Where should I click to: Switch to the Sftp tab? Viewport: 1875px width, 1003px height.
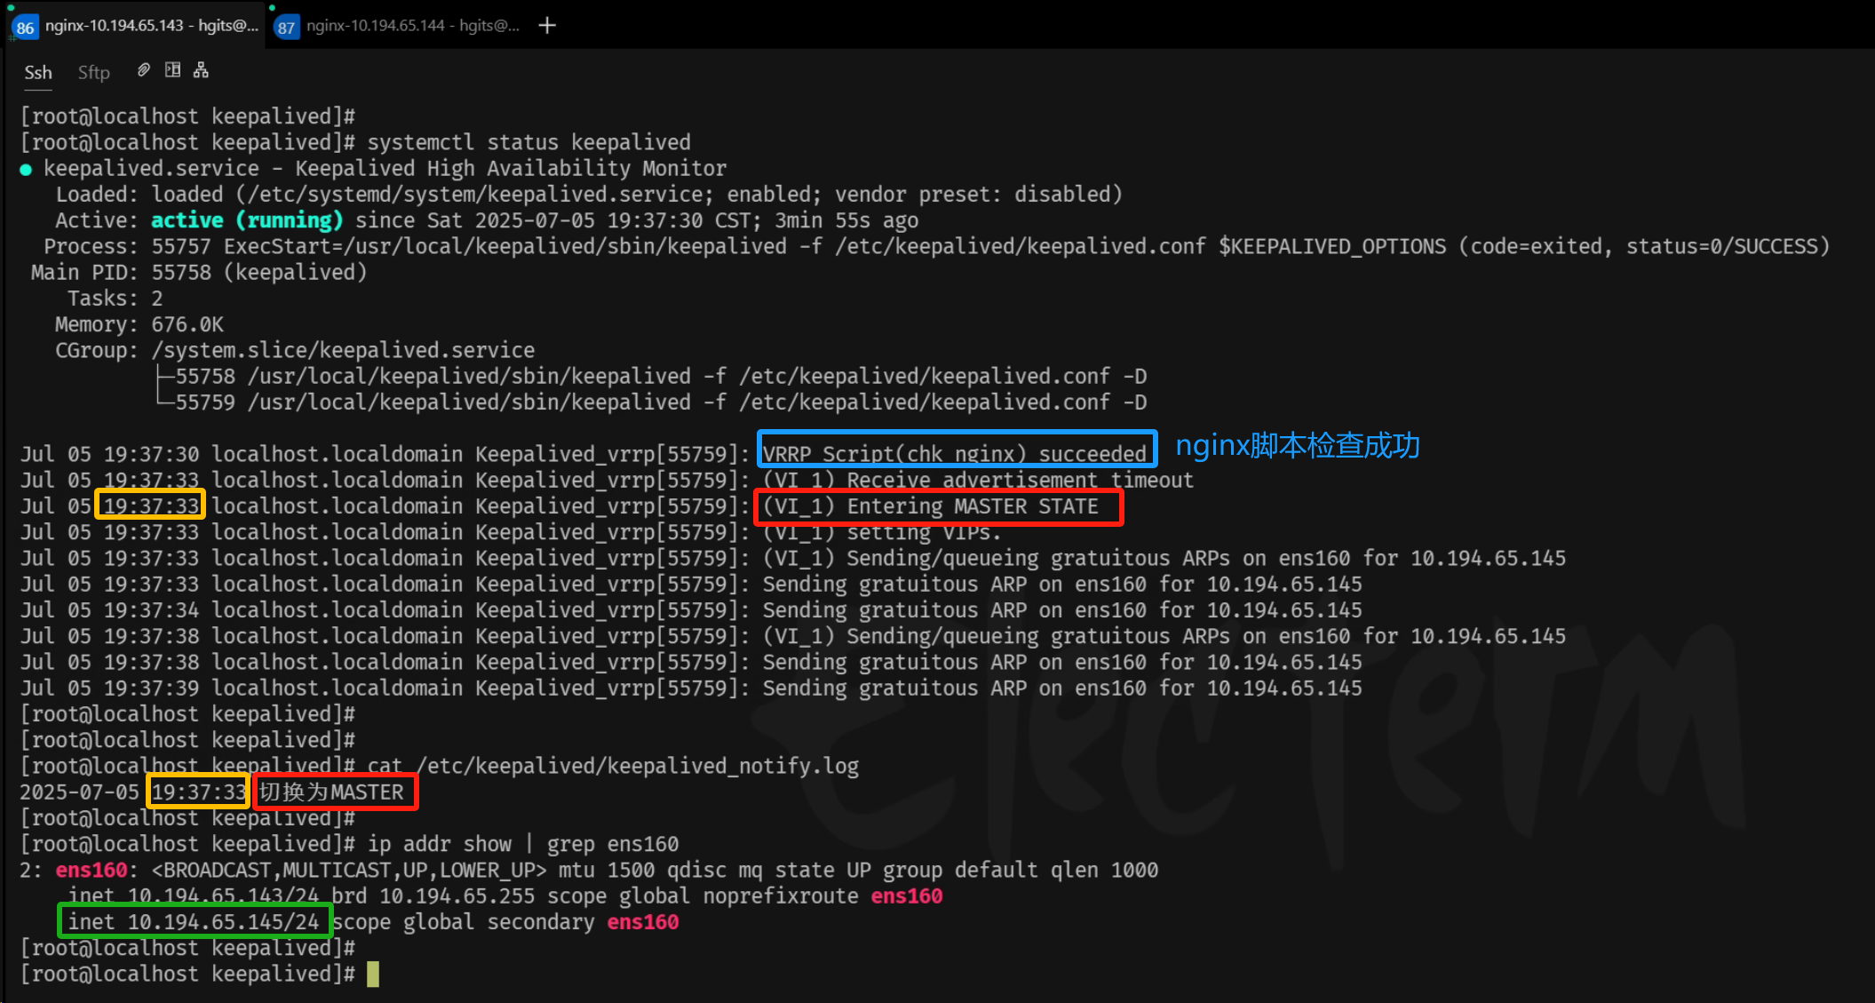click(x=93, y=71)
